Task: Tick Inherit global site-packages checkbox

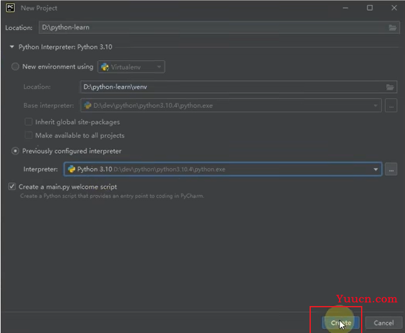Action: pyautogui.click(x=28, y=122)
